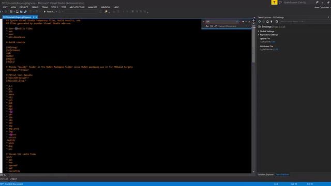331x186 pixels.
Task: Click Edit link for .gitattributes file
Action: coord(276,50)
